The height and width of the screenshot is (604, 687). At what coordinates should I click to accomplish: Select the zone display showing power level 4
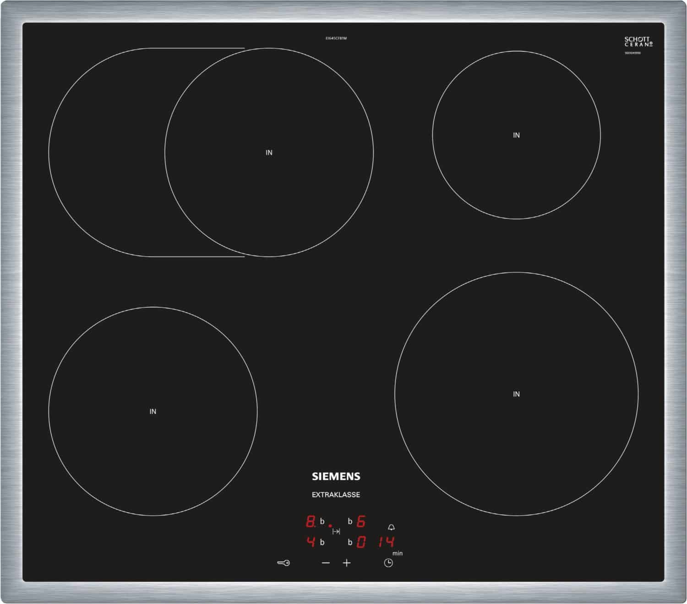pyautogui.click(x=311, y=542)
